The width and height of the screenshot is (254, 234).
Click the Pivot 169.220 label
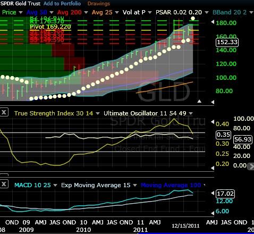click(x=50, y=27)
